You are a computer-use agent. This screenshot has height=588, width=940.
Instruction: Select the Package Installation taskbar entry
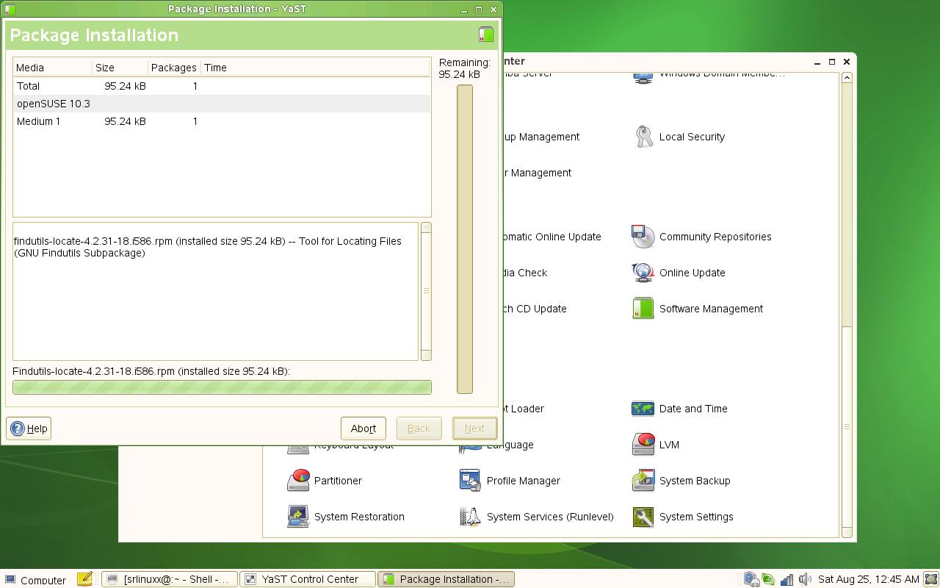pyautogui.click(x=446, y=579)
